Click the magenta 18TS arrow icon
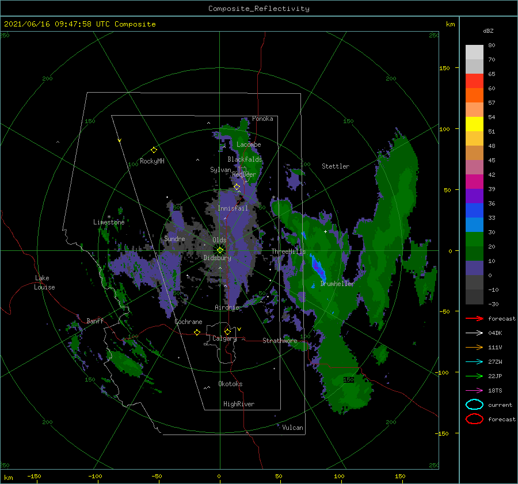The width and height of the screenshot is (518, 484). (474, 391)
